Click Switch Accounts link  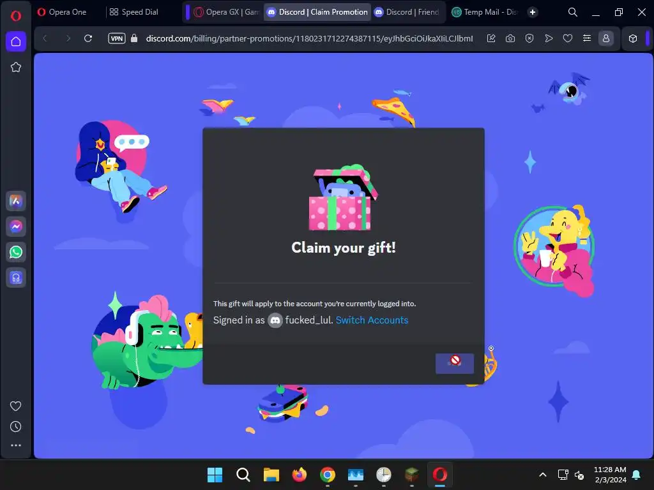pos(372,320)
